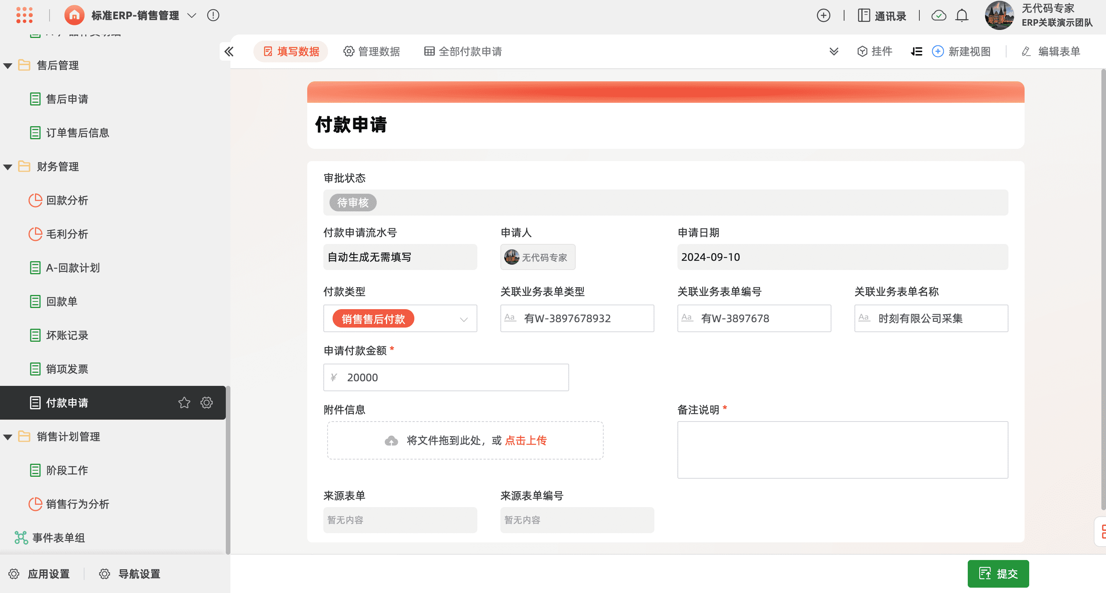
Task: Collapse sidebar with the double-left arrow
Action: 229,51
